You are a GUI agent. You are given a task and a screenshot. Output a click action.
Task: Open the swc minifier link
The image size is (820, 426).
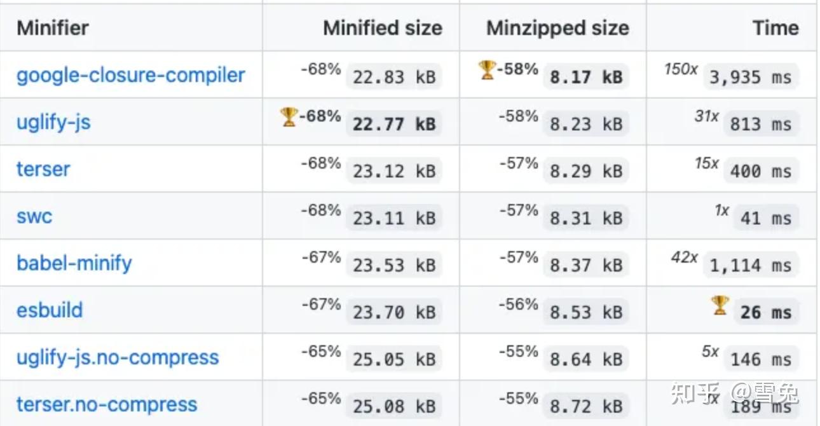click(x=34, y=216)
